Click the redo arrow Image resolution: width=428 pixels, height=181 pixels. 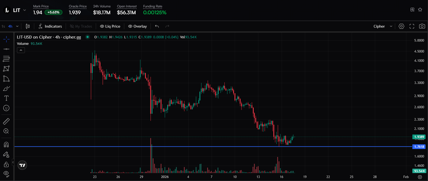point(167,26)
